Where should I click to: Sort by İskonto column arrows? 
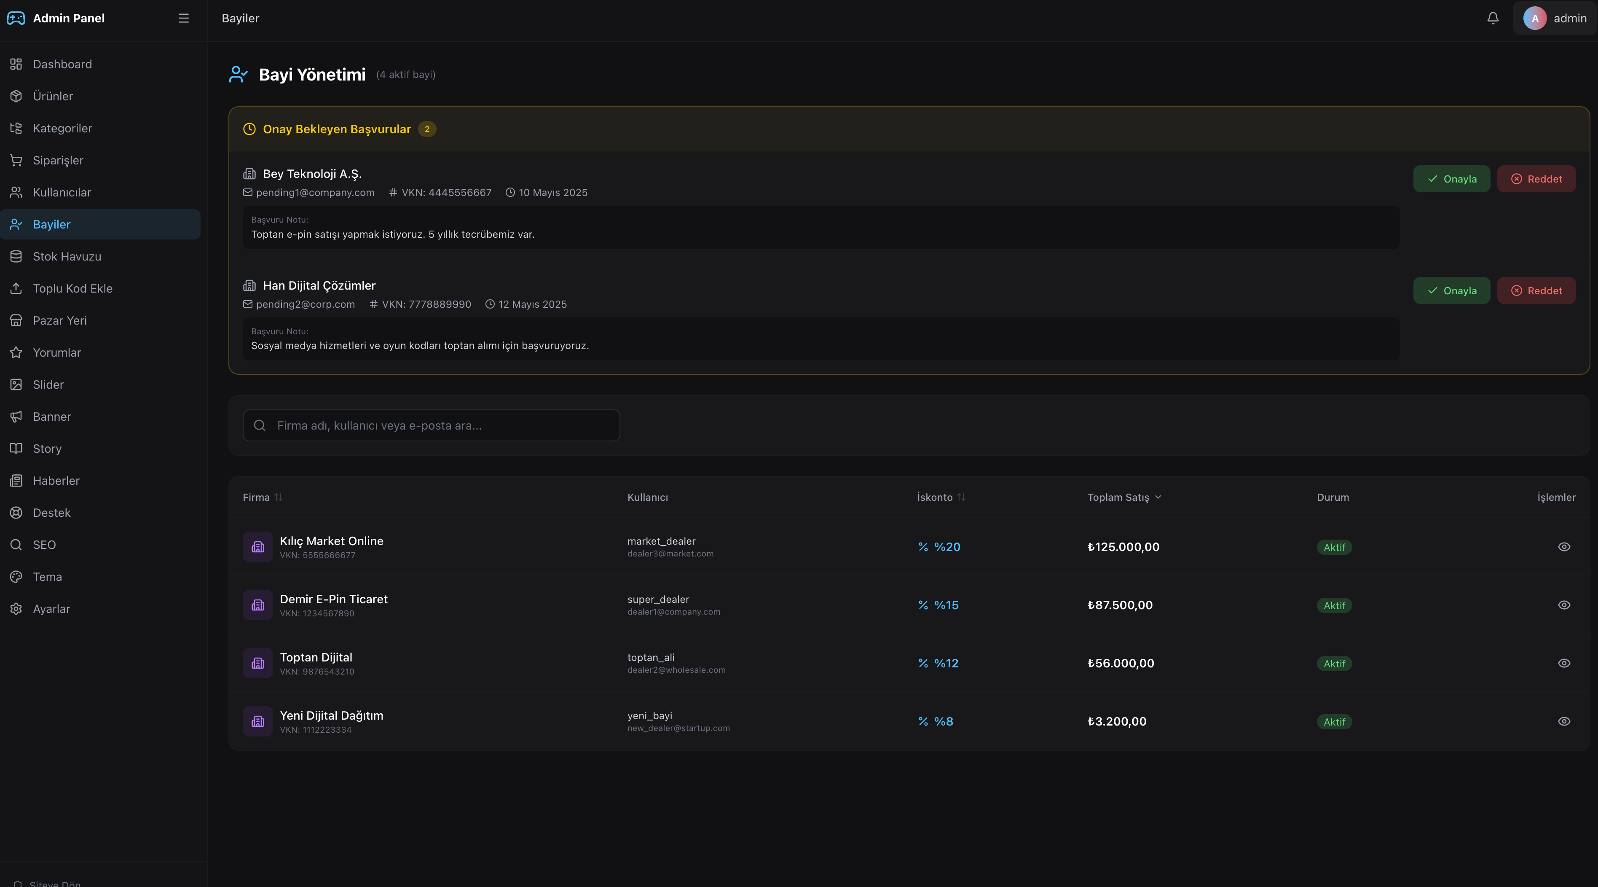click(961, 497)
